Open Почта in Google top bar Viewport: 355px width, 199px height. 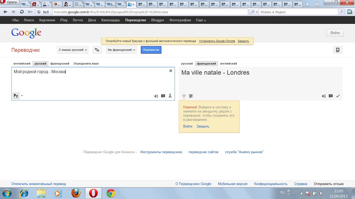pyautogui.click(x=78, y=20)
